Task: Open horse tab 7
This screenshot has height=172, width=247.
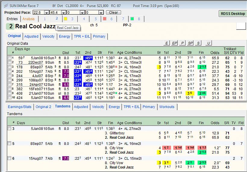Action: (123, 19)
